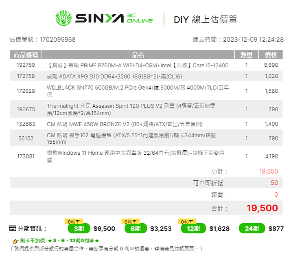
Task: Click the credit card installment info icon
Action: point(13,228)
